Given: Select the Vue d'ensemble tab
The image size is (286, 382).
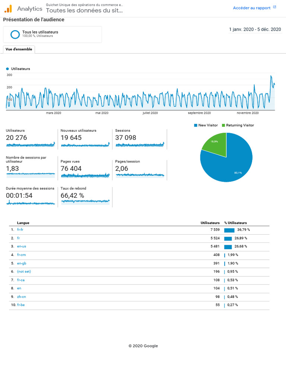Looking at the screenshot, I should point(19,49).
